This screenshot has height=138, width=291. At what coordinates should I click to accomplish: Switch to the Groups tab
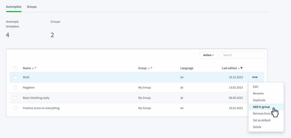(x=32, y=7)
